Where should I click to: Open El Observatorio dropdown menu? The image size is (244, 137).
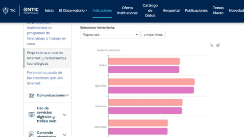pos(73,11)
